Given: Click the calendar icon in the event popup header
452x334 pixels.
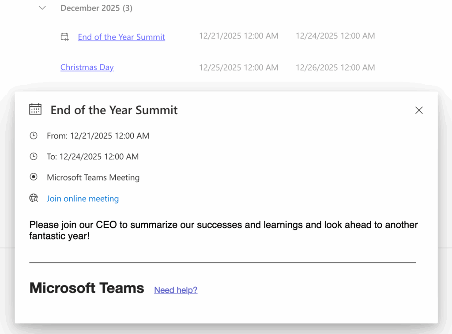Looking at the screenshot, I should point(35,109).
